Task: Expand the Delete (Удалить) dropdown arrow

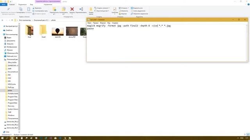Action: pyautogui.click(x=72, y=14)
